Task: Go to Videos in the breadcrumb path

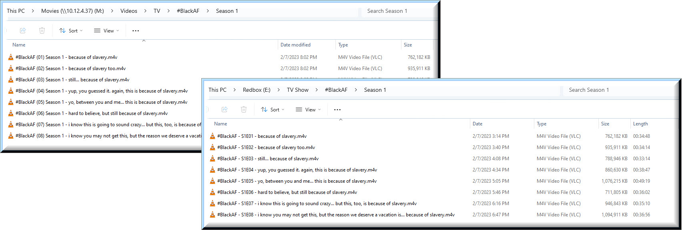Action: tap(129, 11)
